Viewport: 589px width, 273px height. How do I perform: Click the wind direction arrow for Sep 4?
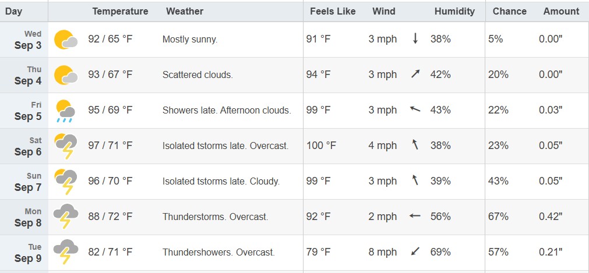tap(415, 74)
